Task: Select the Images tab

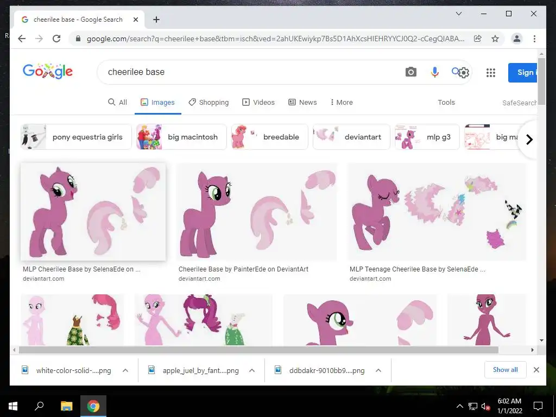Action: coord(158,102)
